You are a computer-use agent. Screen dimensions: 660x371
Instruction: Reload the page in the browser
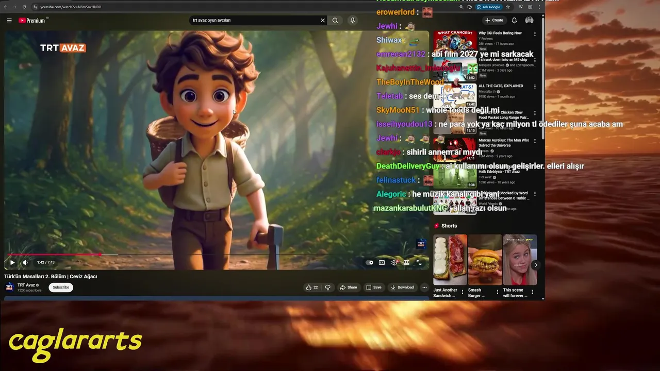(x=24, y=7)
